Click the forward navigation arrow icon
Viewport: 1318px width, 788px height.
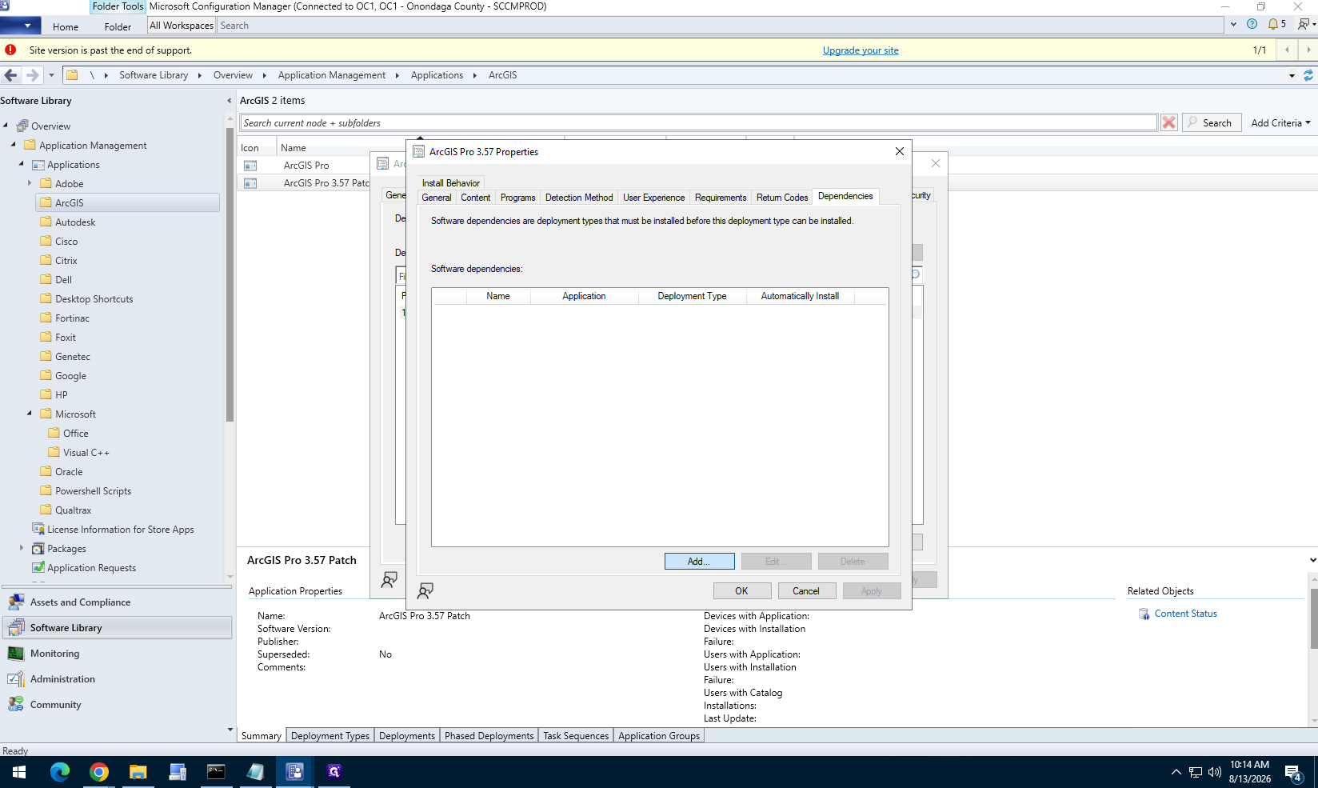pos(32,75)
